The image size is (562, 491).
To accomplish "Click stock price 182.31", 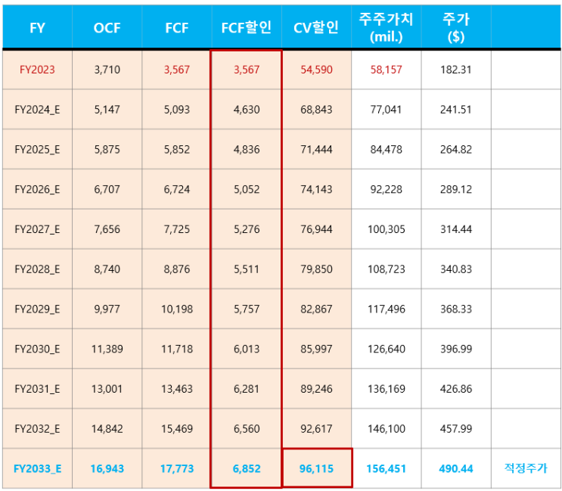I will pos(456,70).
